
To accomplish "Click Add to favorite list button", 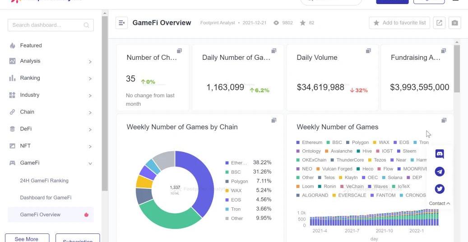I will [399, 23].
